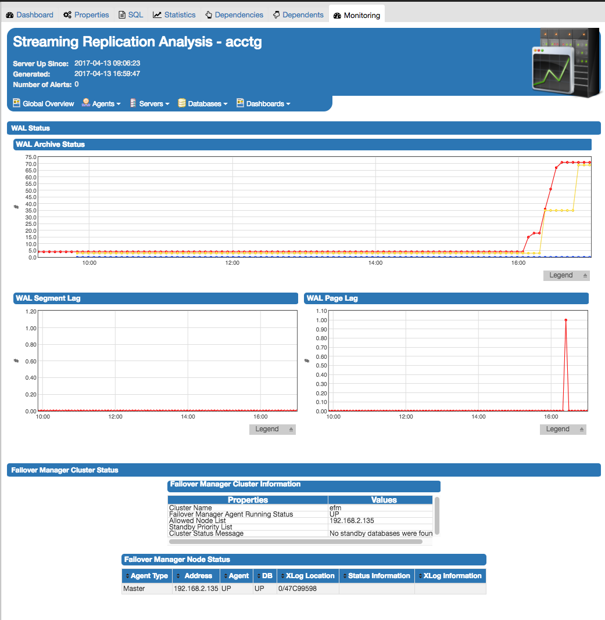Click the WAL Status section header
Viewport: 605px width, 620px height.
click(x=304, y=128)
